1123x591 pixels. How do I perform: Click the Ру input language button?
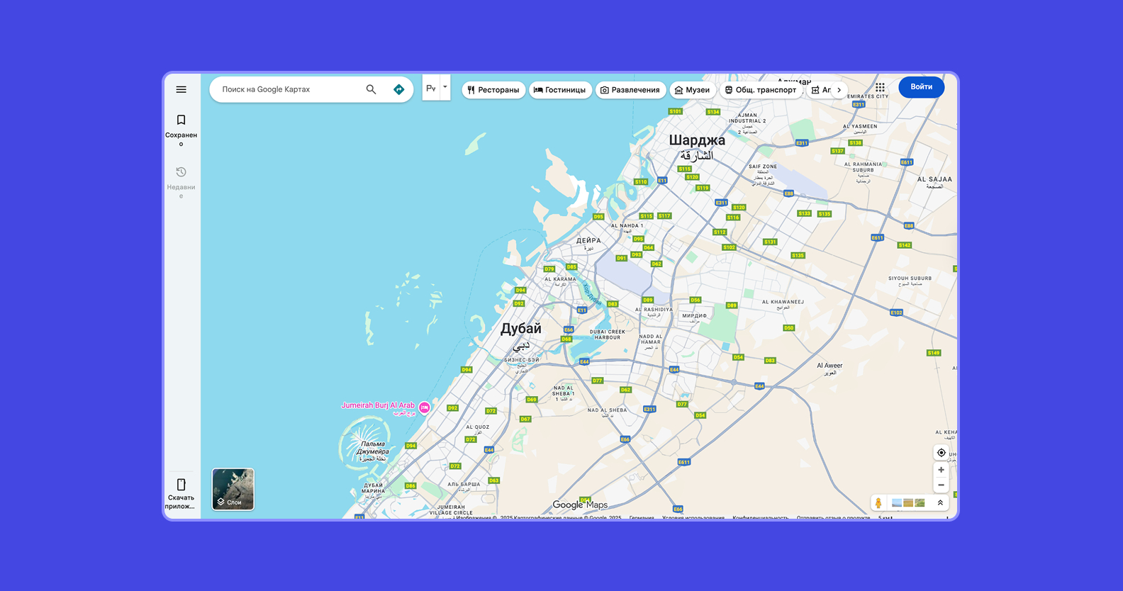(x=431, y=88)
